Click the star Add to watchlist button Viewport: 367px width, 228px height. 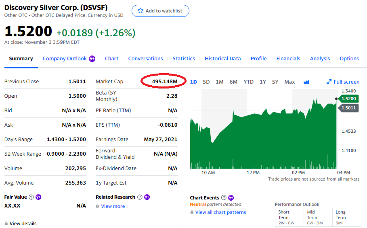(x=160, y=11)
